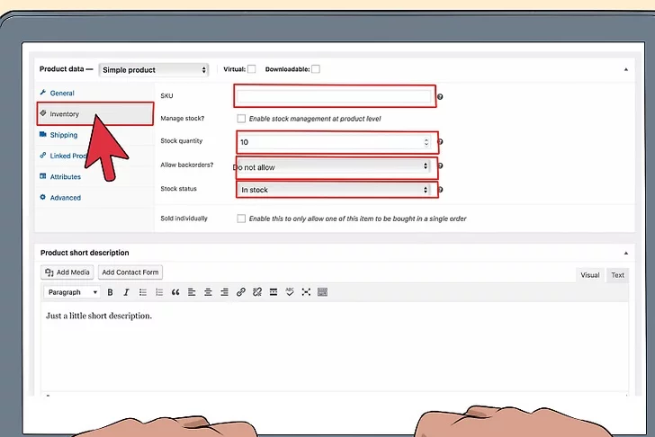
Task: Open the Simple product type dropdown
Action: [x=154, y=69]
